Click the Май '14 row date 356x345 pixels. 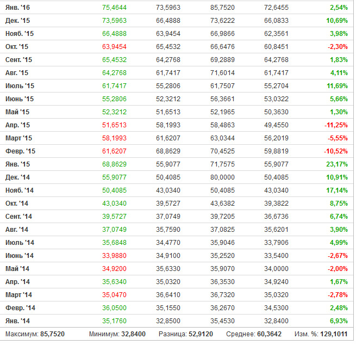17,269
